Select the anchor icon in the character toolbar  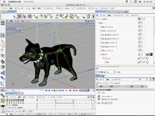pyautogui.click(x=56, y=16)
